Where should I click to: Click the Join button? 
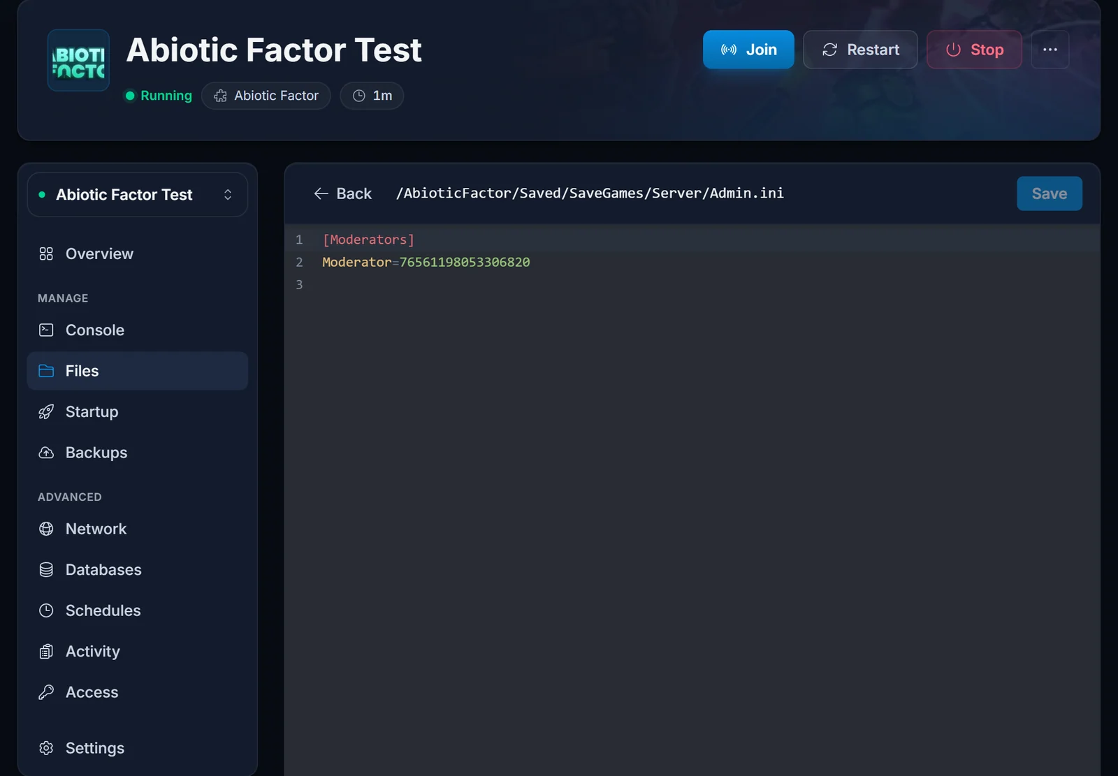[x=748, y=50]
